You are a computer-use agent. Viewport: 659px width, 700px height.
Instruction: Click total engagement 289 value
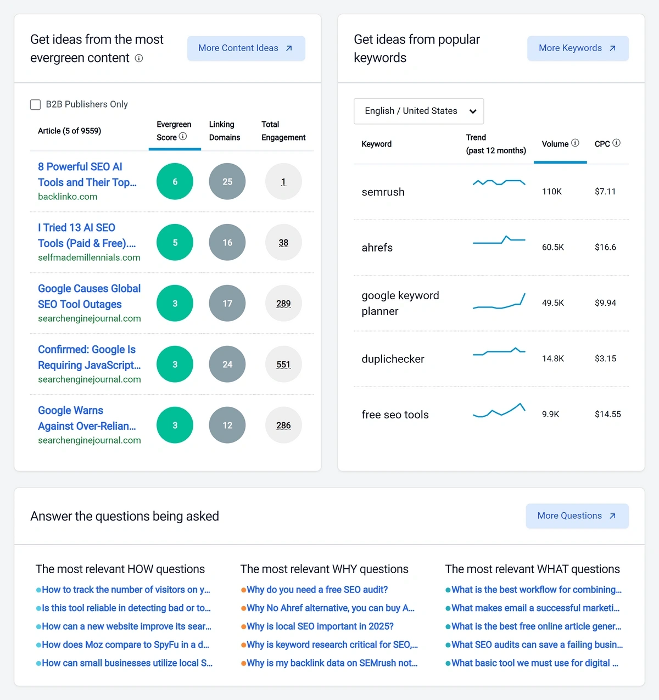tap(283, 304)
